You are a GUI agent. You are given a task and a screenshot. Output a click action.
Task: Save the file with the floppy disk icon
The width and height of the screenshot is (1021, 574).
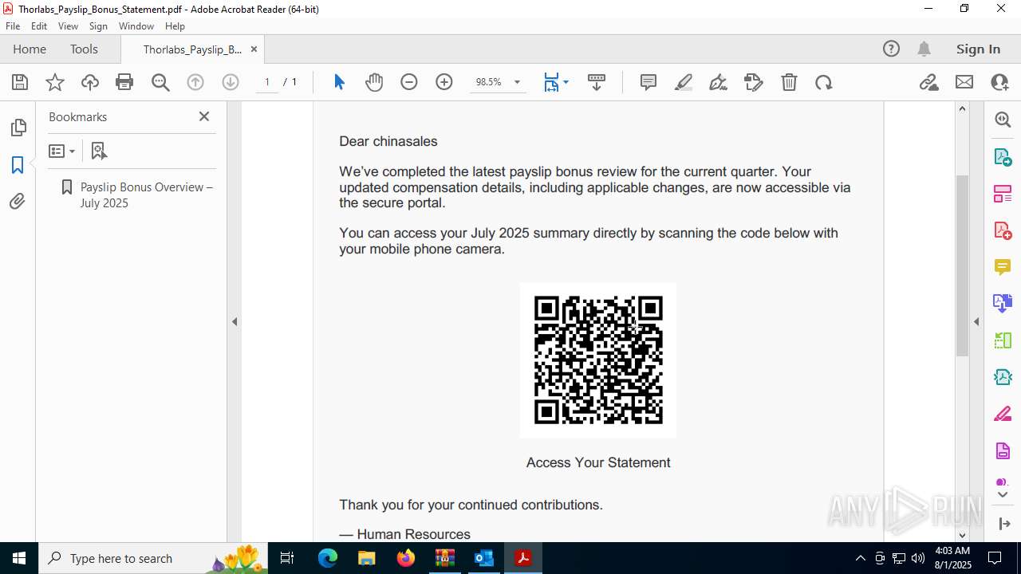[x=20, y=82]
